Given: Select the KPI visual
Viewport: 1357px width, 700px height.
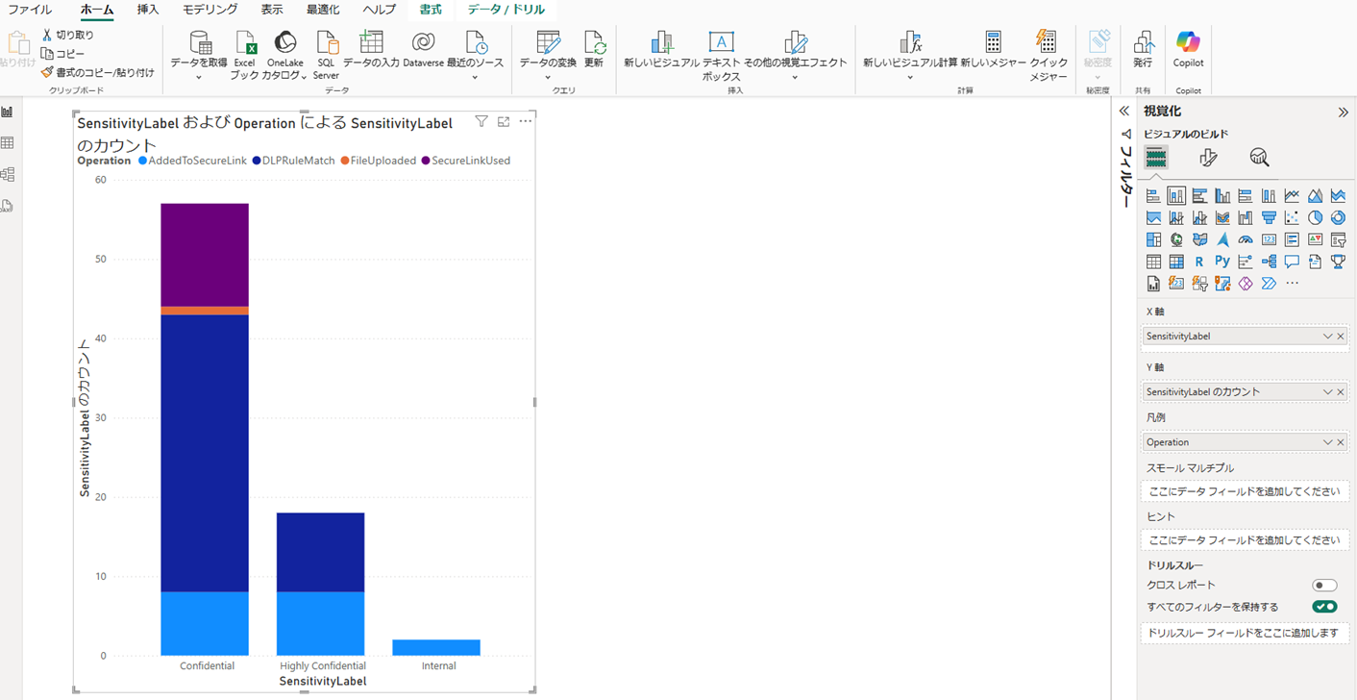Looking at the screenshot, I should 1315,239.
